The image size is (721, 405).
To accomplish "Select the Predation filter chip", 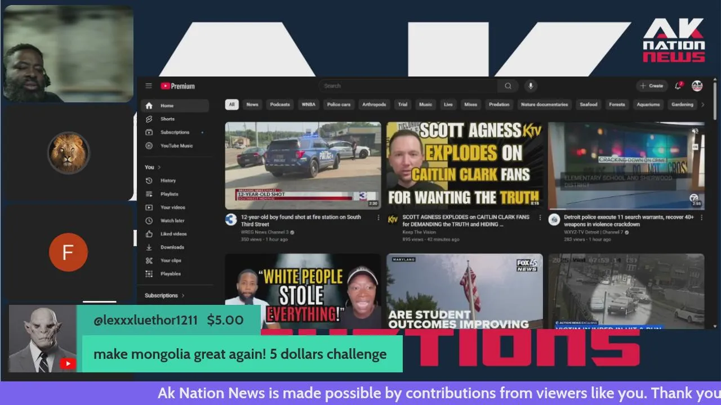I will 499,105.
